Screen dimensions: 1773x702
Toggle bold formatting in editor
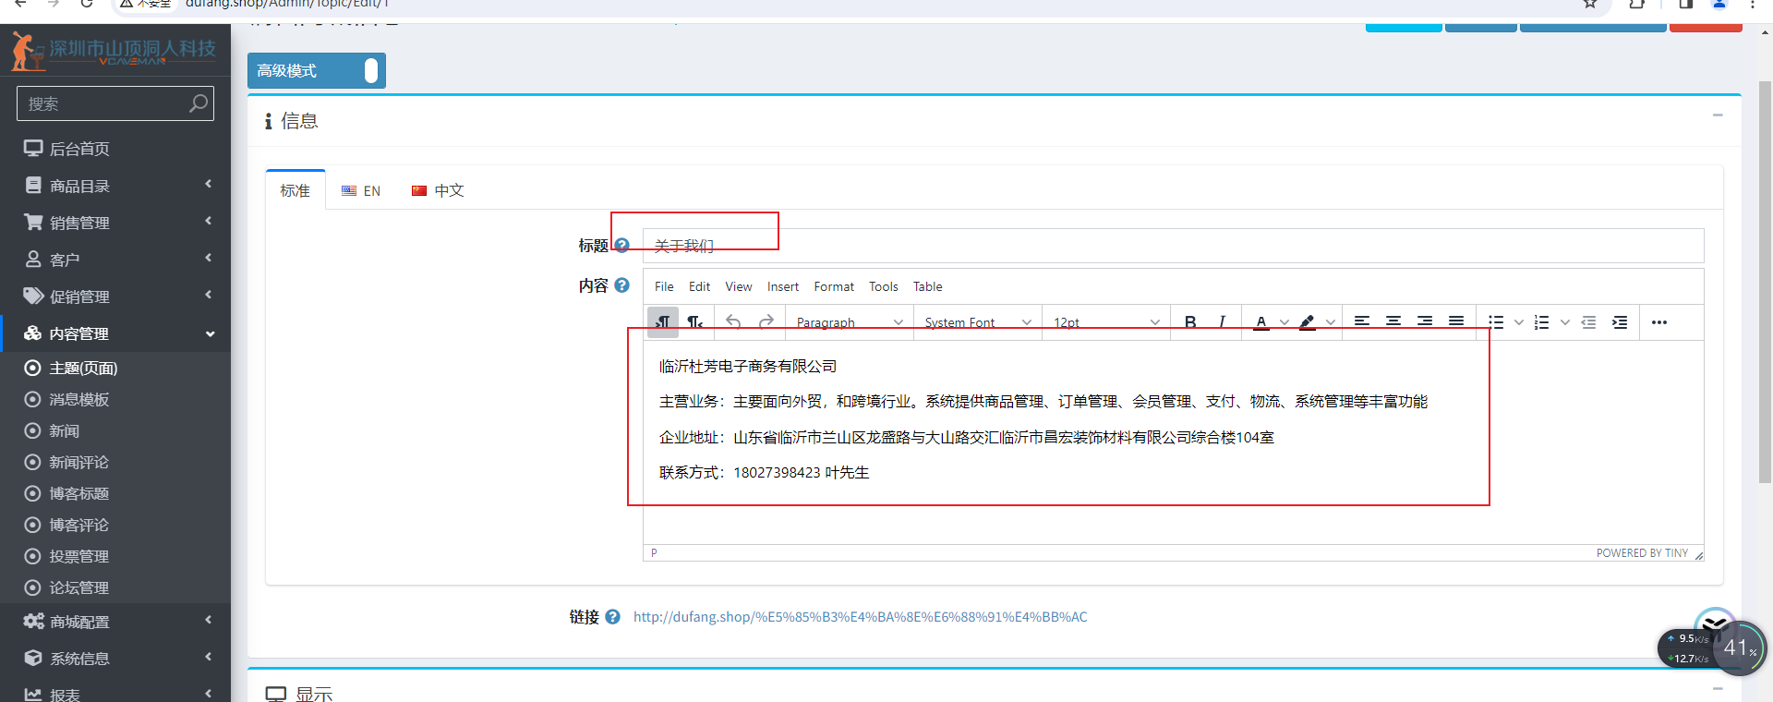[x=1190, y=321]
